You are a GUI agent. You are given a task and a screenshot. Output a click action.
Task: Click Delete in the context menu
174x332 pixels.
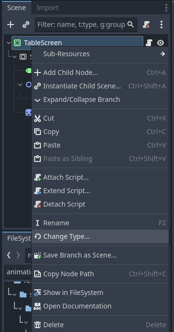coord(100,325)
